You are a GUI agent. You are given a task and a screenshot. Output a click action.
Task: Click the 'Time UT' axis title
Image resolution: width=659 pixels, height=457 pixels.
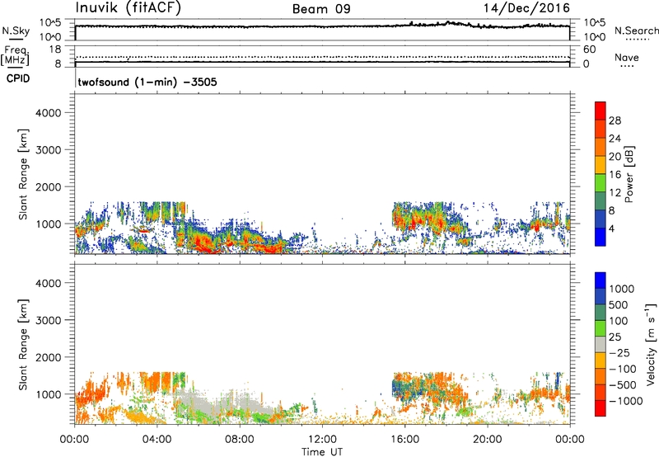coord(322,452)
